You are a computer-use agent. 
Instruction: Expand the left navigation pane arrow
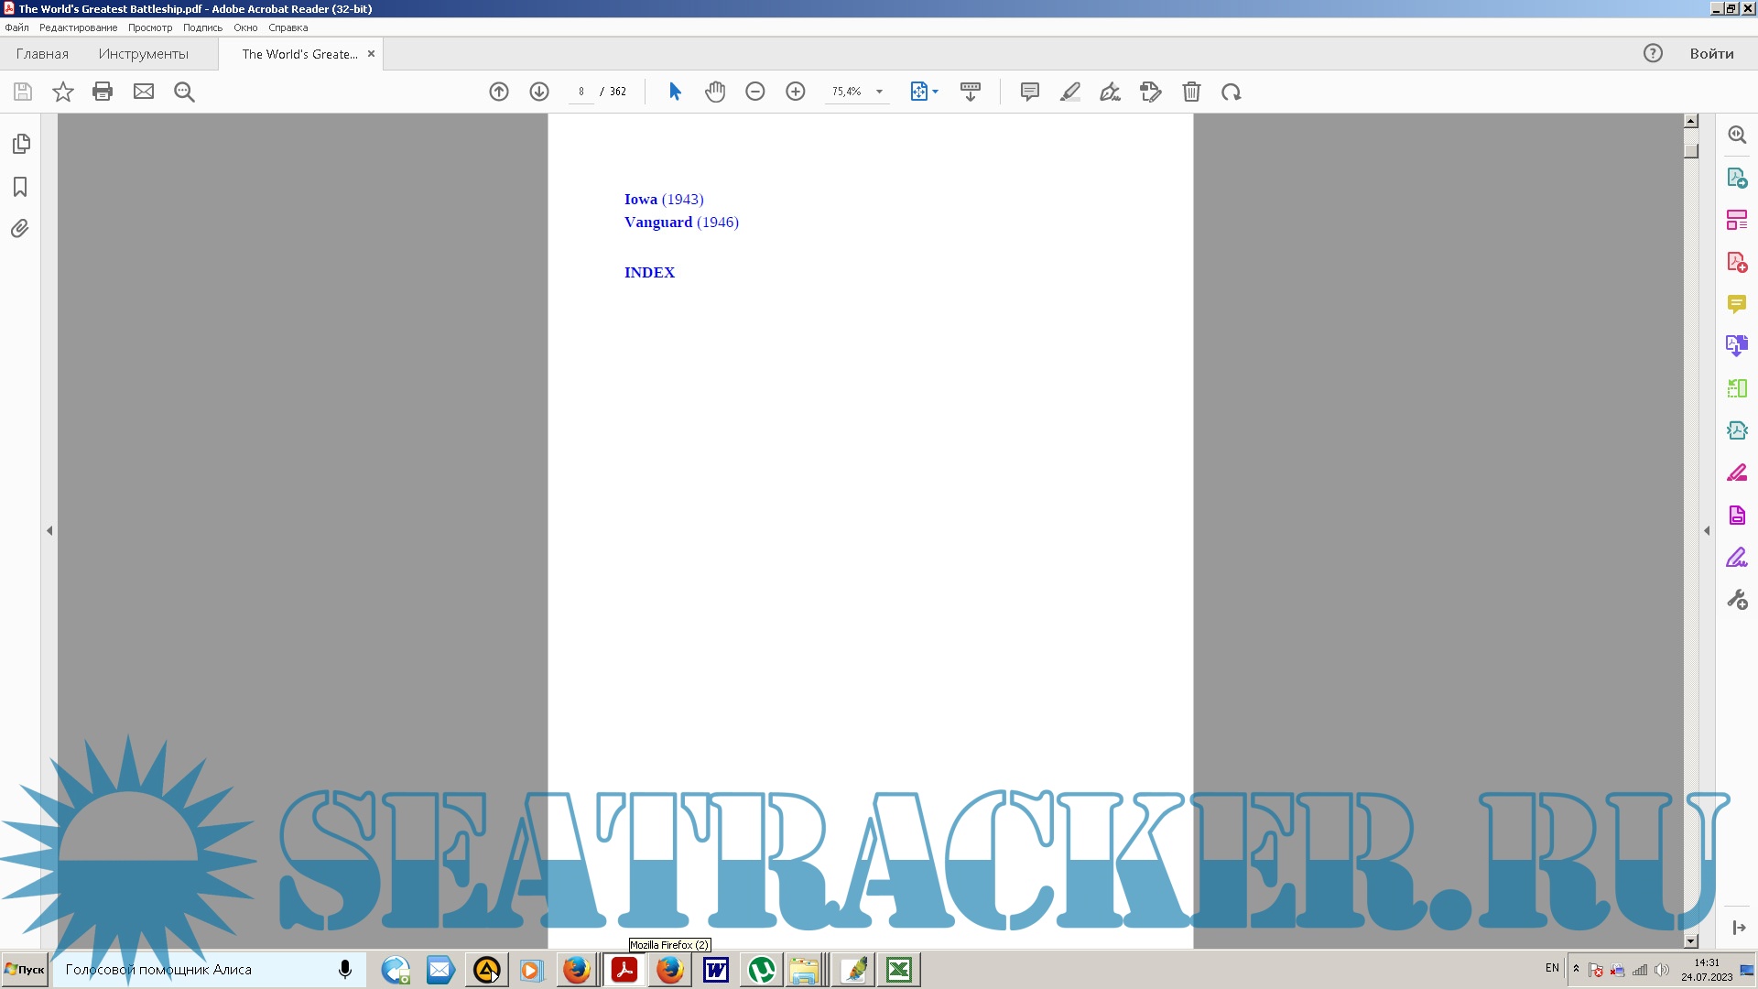[49, 530]
